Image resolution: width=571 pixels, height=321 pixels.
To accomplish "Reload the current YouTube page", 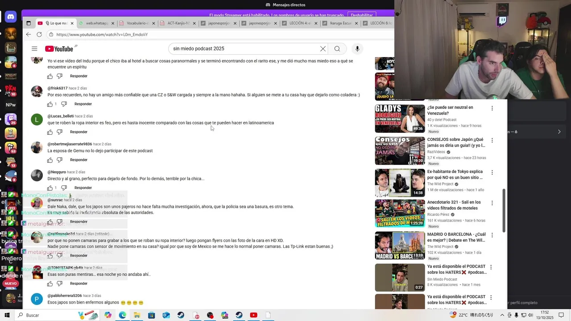I will coord(39,34).
